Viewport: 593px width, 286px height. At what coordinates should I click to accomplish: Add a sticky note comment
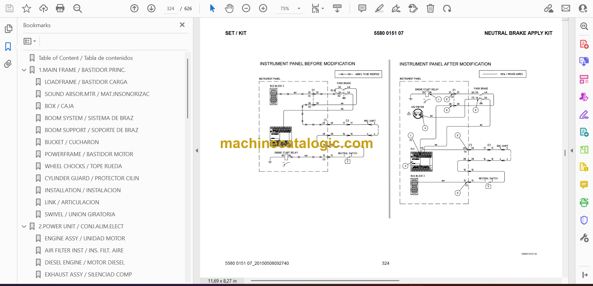pyautogui.click(x=362, y=8)
